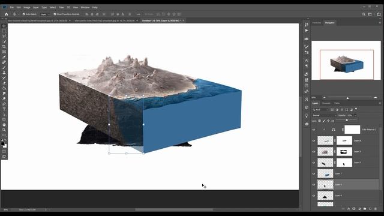Select the Move tool in the left toolbar

pyautogui.click(x=4, y=26)
